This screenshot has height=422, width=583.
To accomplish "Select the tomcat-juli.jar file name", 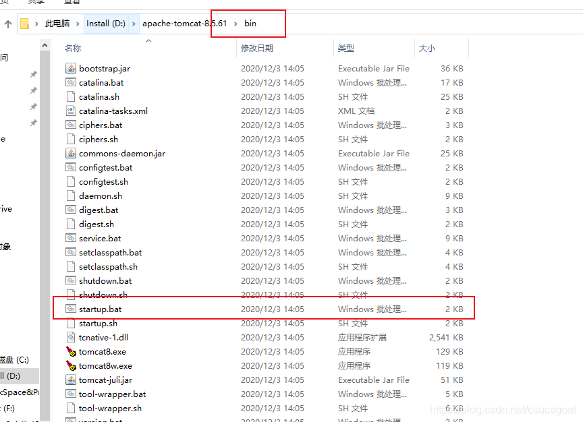I will [x=105, y=380].
